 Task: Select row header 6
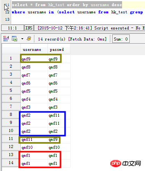click(11, 99)
